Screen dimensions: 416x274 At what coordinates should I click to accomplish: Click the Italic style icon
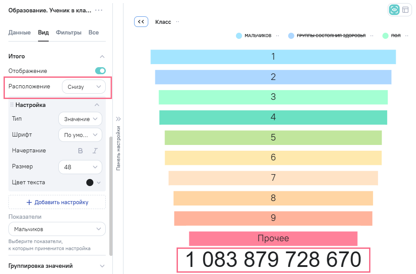(95, 151)
